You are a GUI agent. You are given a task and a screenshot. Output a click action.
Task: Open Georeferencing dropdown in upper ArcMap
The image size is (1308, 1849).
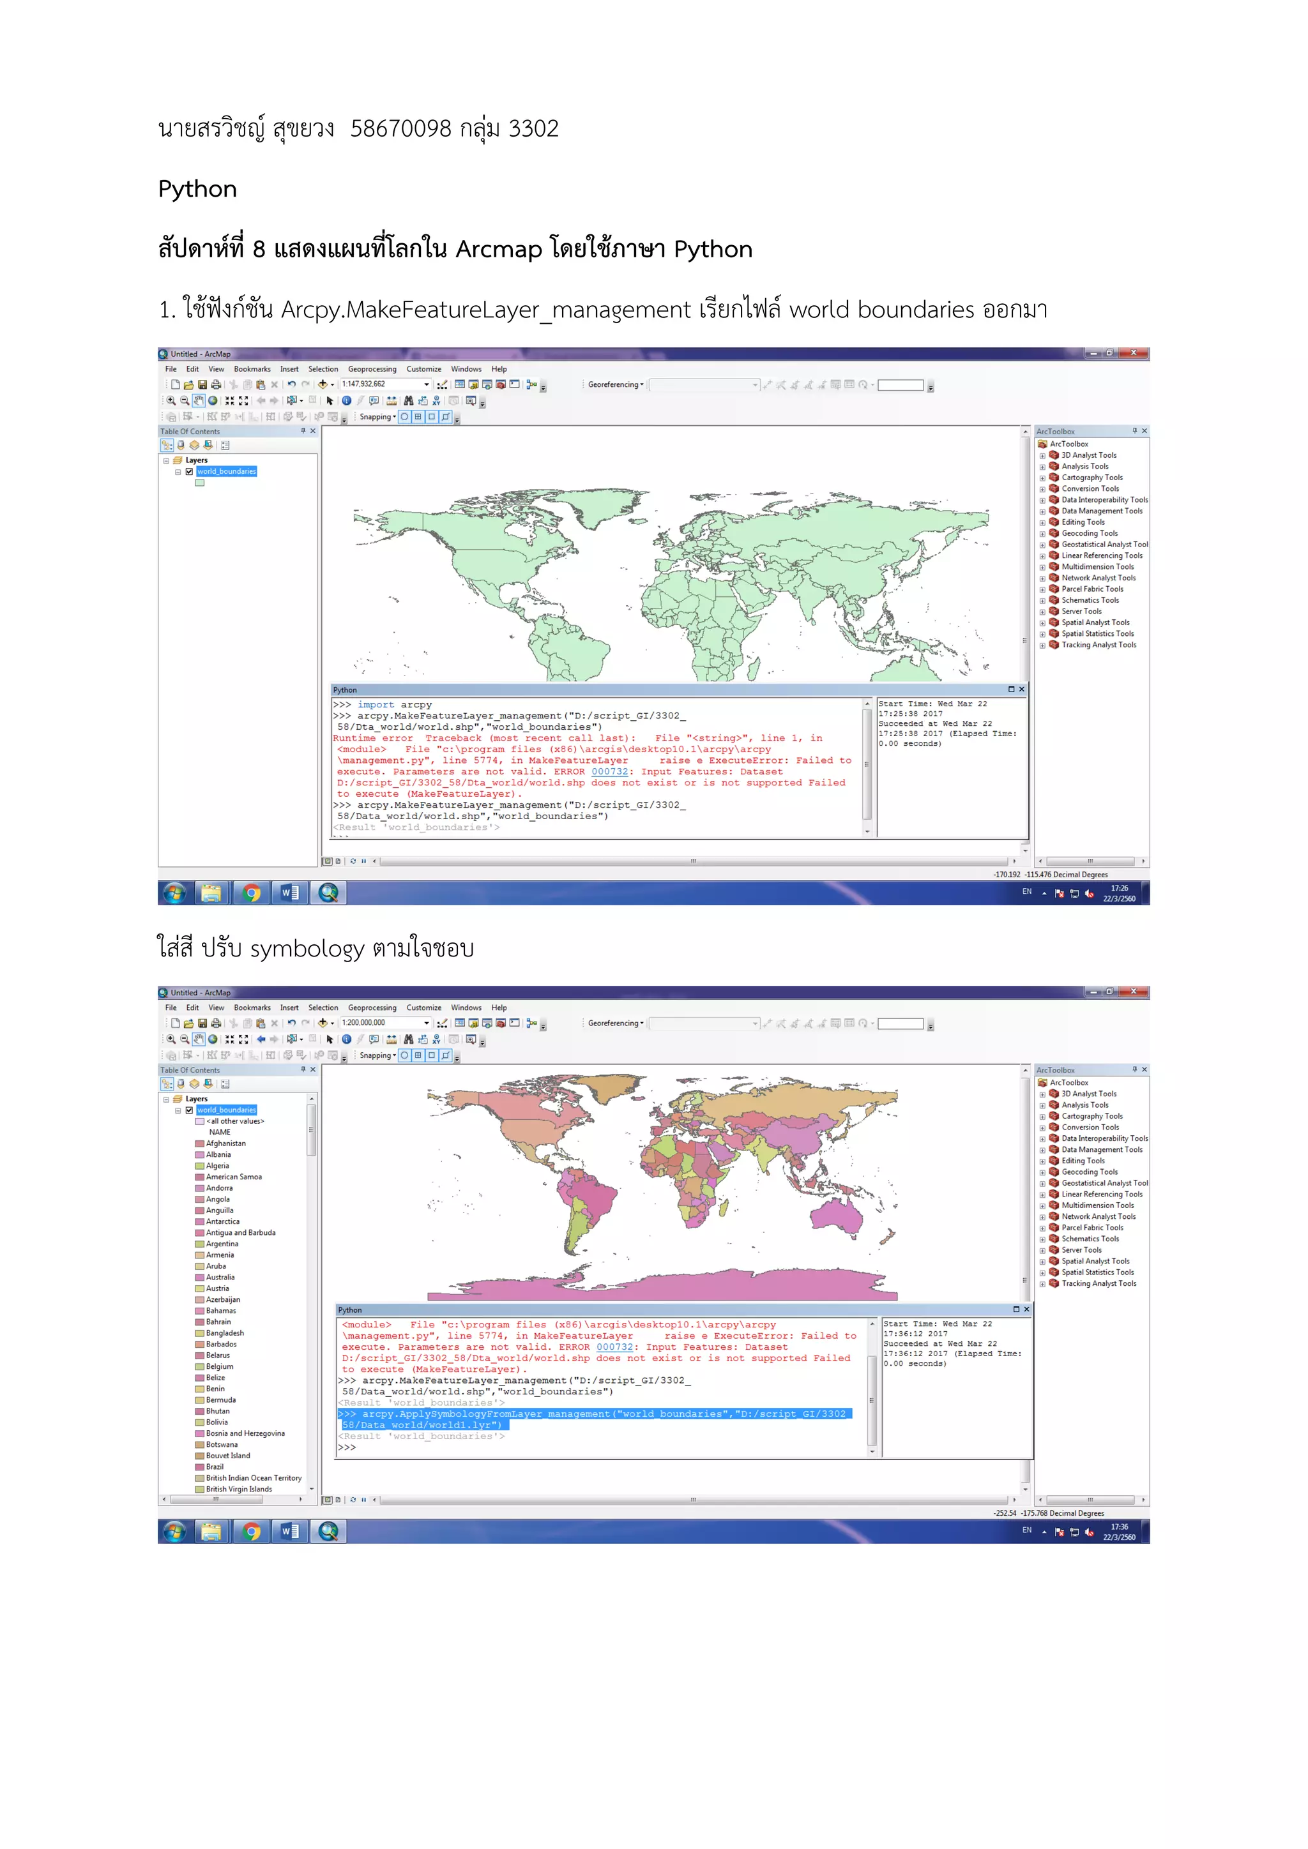coord(615,384)
